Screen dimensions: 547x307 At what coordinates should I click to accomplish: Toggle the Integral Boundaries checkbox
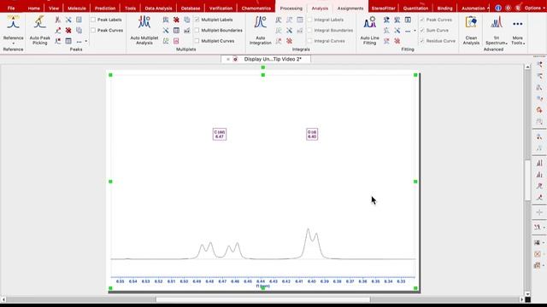tap(309, 31)
